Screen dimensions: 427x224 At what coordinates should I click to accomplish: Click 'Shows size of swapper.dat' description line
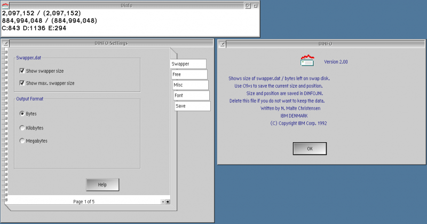tap(279, 78)
